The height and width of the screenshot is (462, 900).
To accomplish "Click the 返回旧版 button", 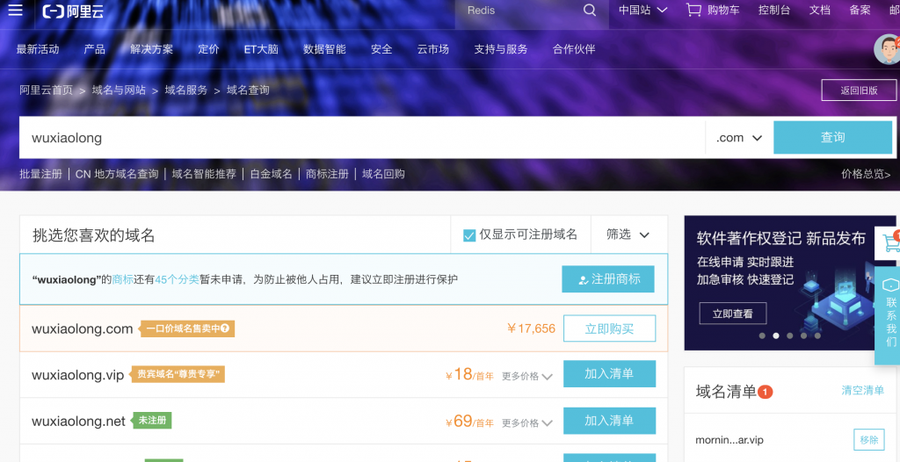I will pos(859,90).
